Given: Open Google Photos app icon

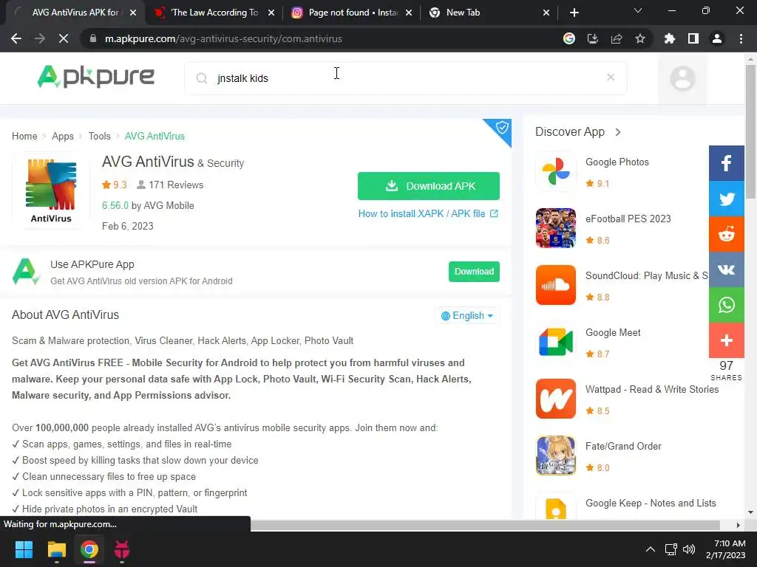Looking at the screenshot, I should point(556,171).
